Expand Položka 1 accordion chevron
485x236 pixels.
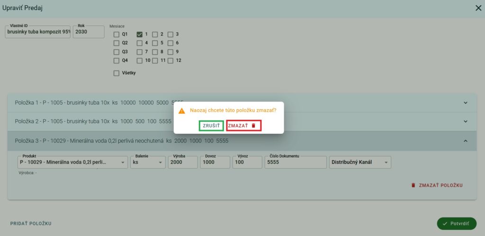tap(465, 103)
